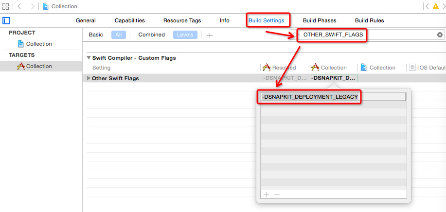Click Collection in the breadcrumb bar
The width and height of the screenshot is (446, 212).
point(64,6)
